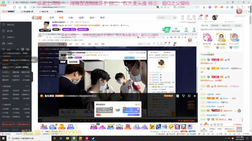Expand the 游戏 navigation dropdown

(x=92, y=17)
